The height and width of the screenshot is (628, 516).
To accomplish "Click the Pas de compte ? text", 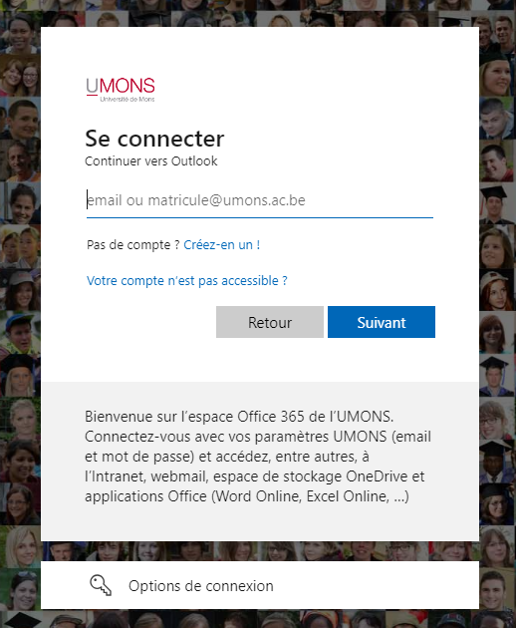I will (x=132, y=244).
